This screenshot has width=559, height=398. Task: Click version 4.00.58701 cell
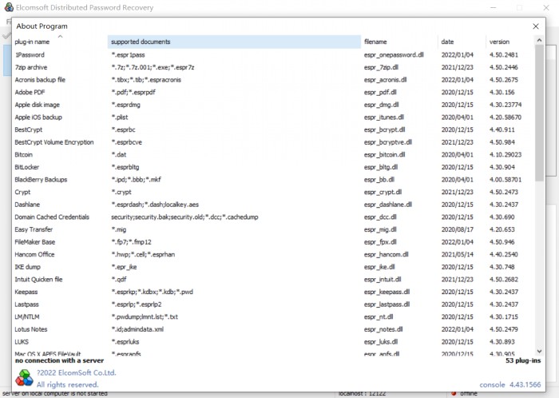pos(505,180)
